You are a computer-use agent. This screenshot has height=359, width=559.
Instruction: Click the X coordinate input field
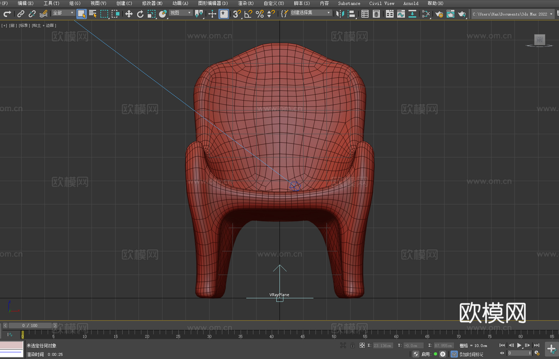(x=383, y=346)
